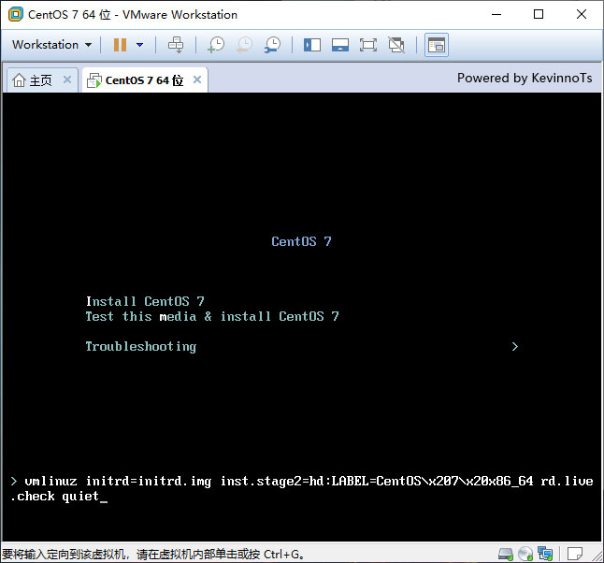The width and height of the screenshot is (604, 563).
Task: Select Test this media & install CentOS 7
Action: click(x=212, y=316)
